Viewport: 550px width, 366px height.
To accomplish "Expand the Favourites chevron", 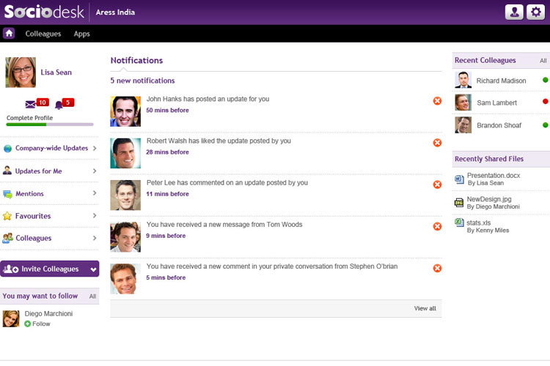I will pos(95,215).
